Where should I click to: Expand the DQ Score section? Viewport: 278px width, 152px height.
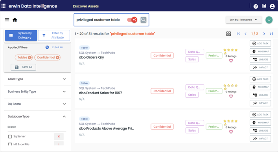pos(37,104)
